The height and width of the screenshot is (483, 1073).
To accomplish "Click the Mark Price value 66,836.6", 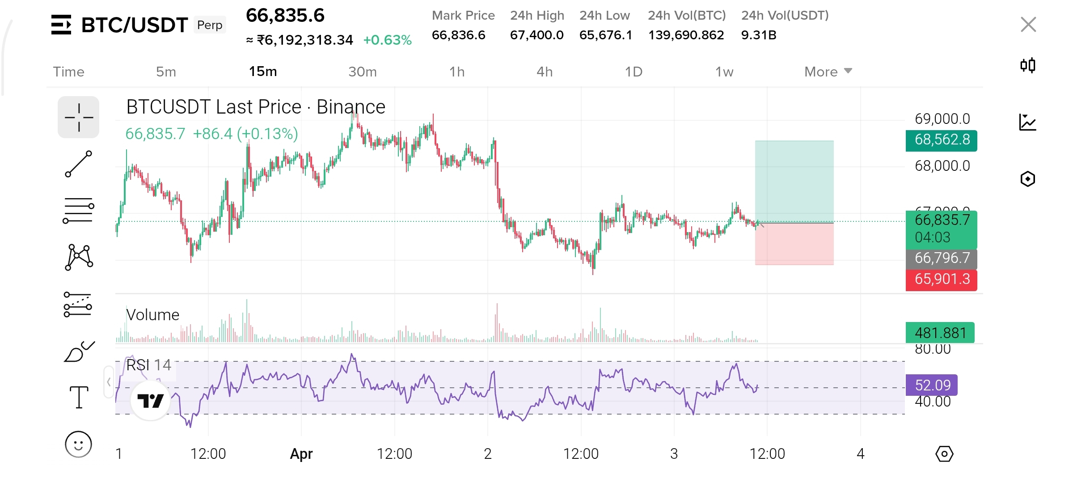I will (x=459, y=35).
